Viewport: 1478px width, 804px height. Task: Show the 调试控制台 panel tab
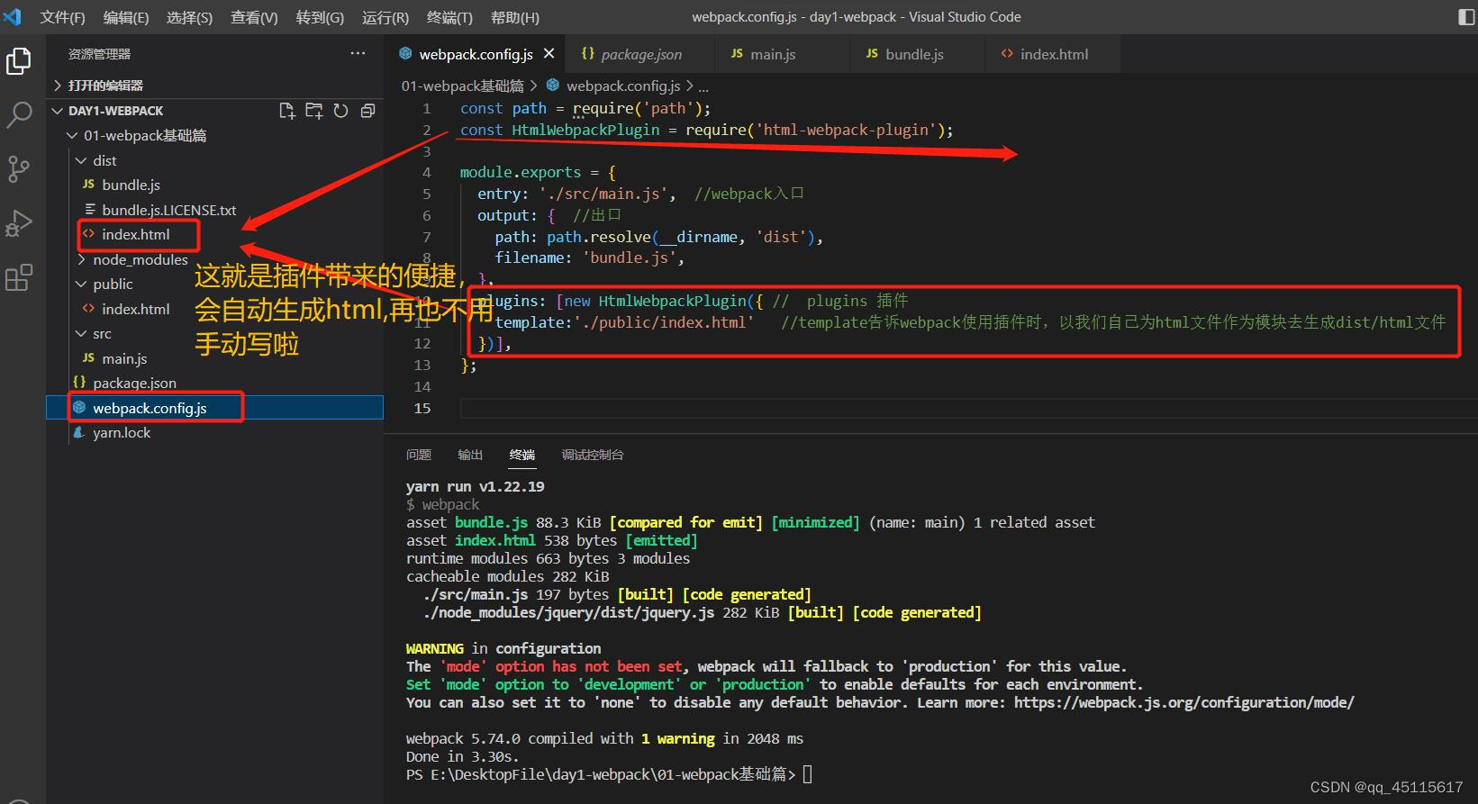click(x=593, y=455)
